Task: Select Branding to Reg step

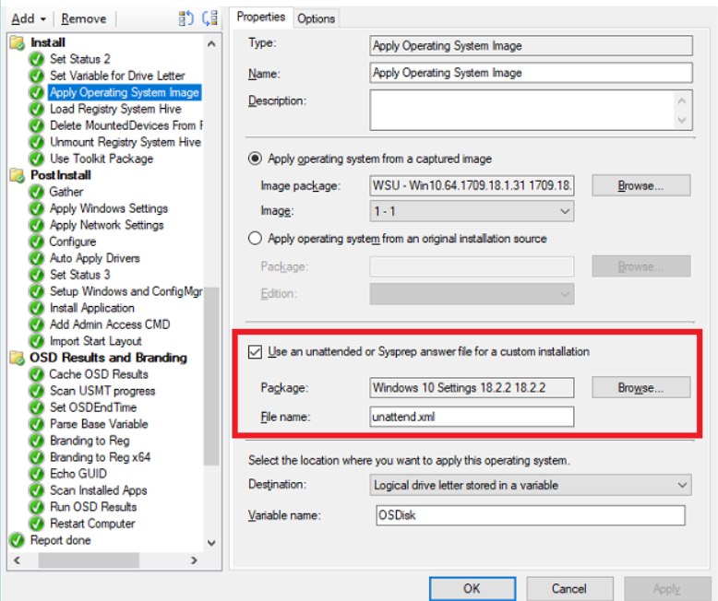Action: [90, 441]
